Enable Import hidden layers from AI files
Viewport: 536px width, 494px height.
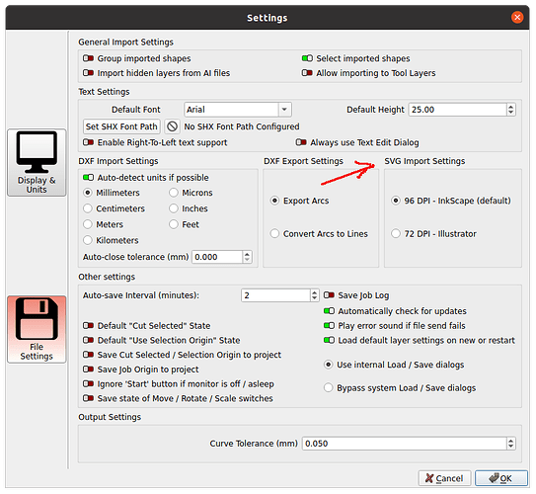click(88, 73)
